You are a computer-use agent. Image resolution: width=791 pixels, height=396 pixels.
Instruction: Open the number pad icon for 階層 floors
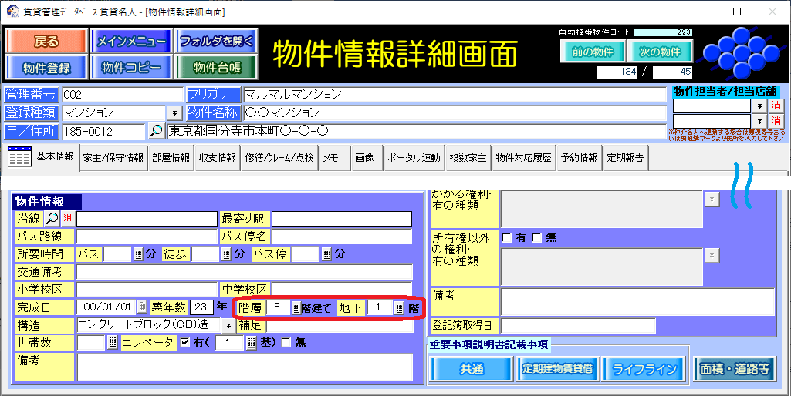point(296,307)
